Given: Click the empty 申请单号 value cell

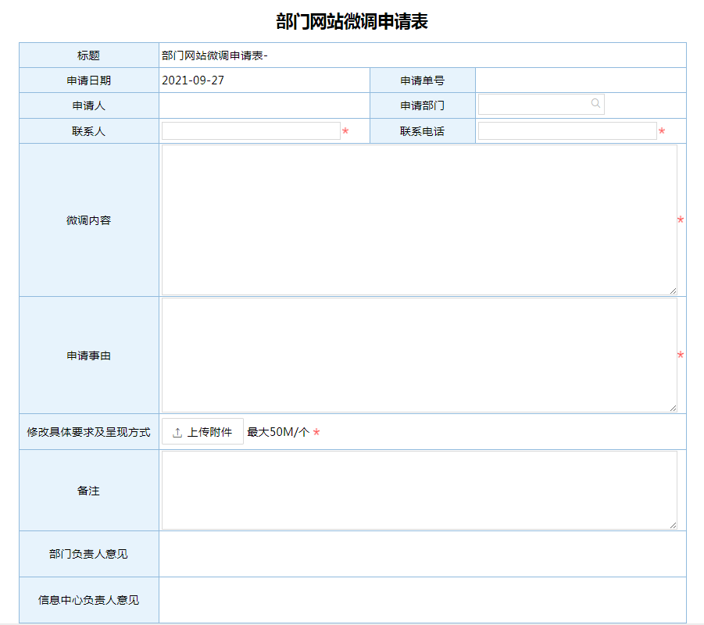Looking at the screenshot, I should point(580,80).
